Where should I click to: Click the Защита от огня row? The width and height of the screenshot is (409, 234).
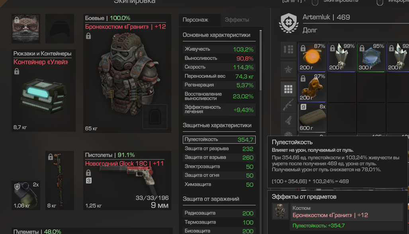coord(219,175)
